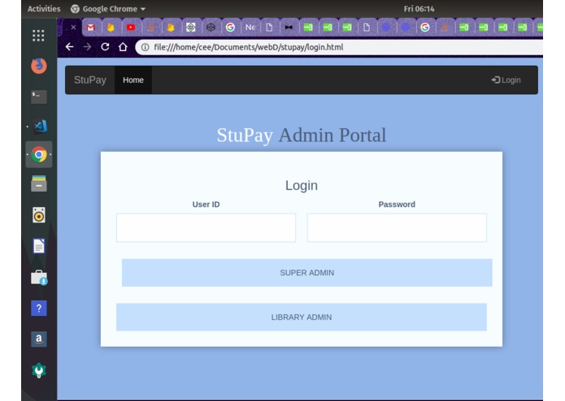Open Ubuntu Software bag icon
565x401 pixels.
pos(39,278)
